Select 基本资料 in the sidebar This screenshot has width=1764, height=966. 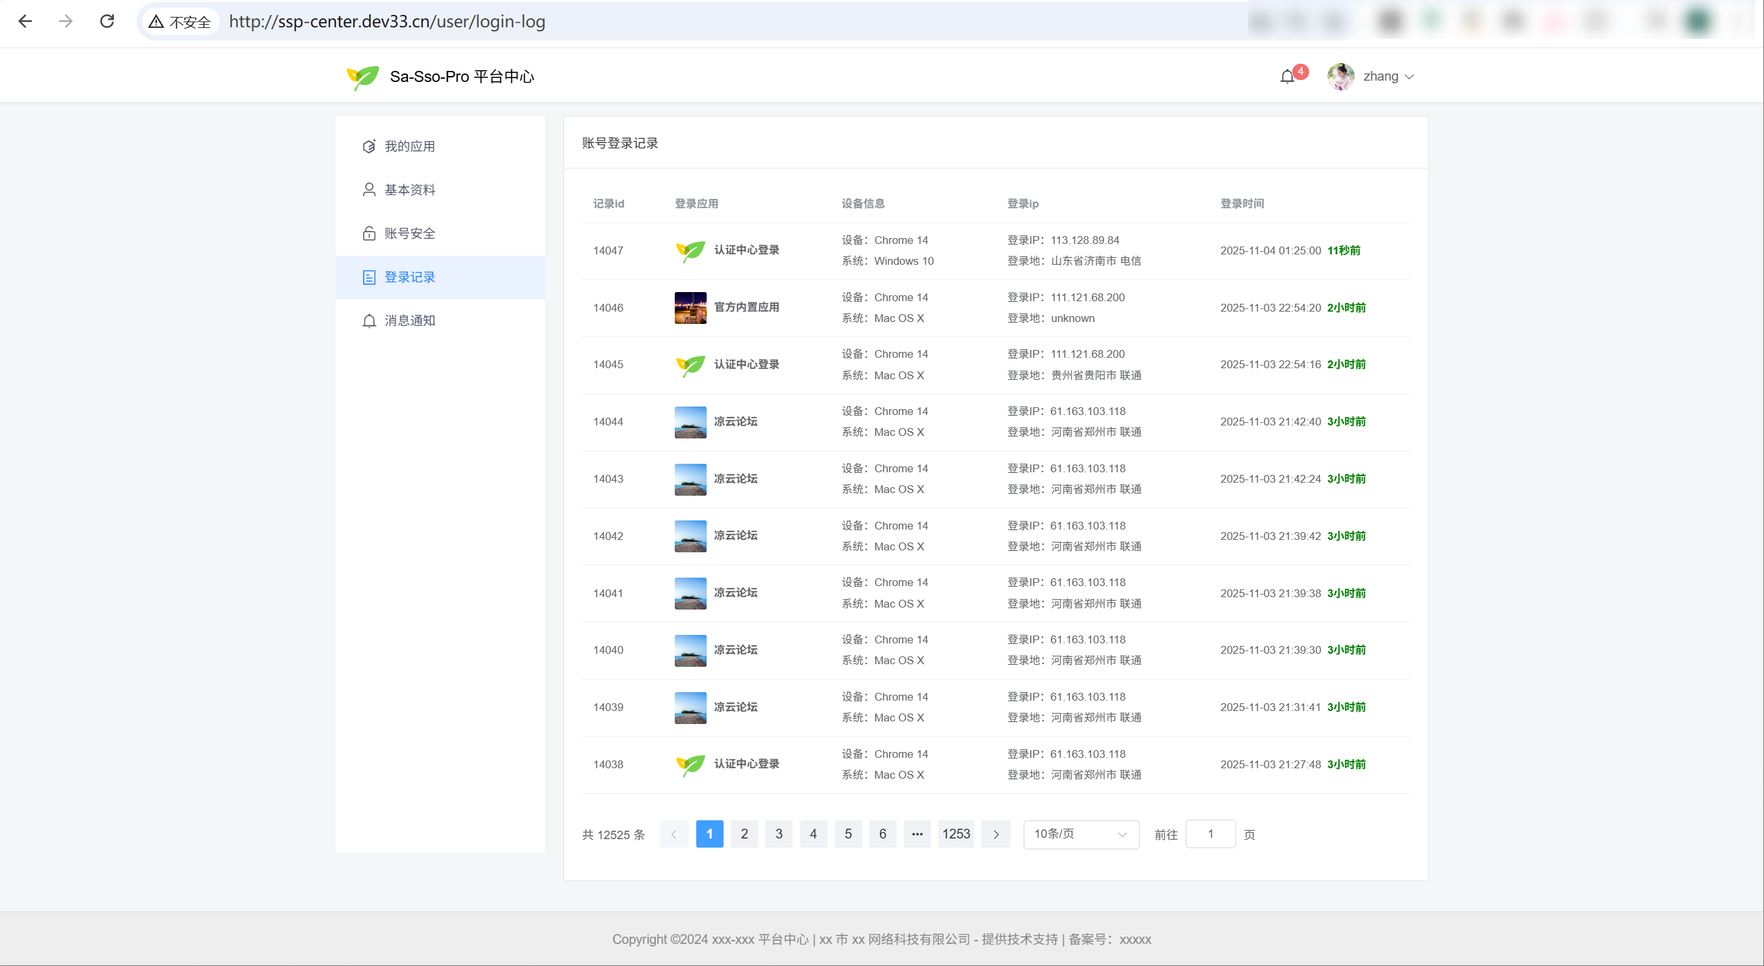pos(409,190)
